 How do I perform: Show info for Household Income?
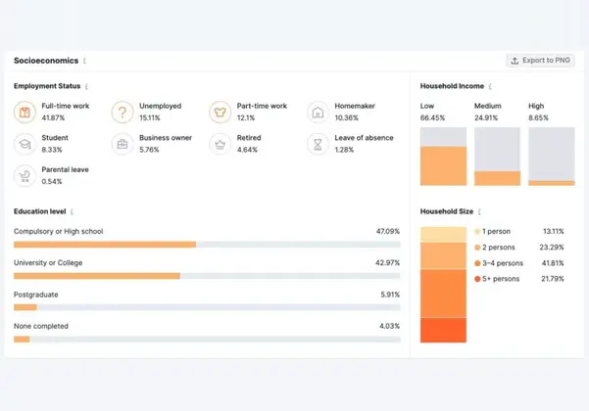coord(490,86)
